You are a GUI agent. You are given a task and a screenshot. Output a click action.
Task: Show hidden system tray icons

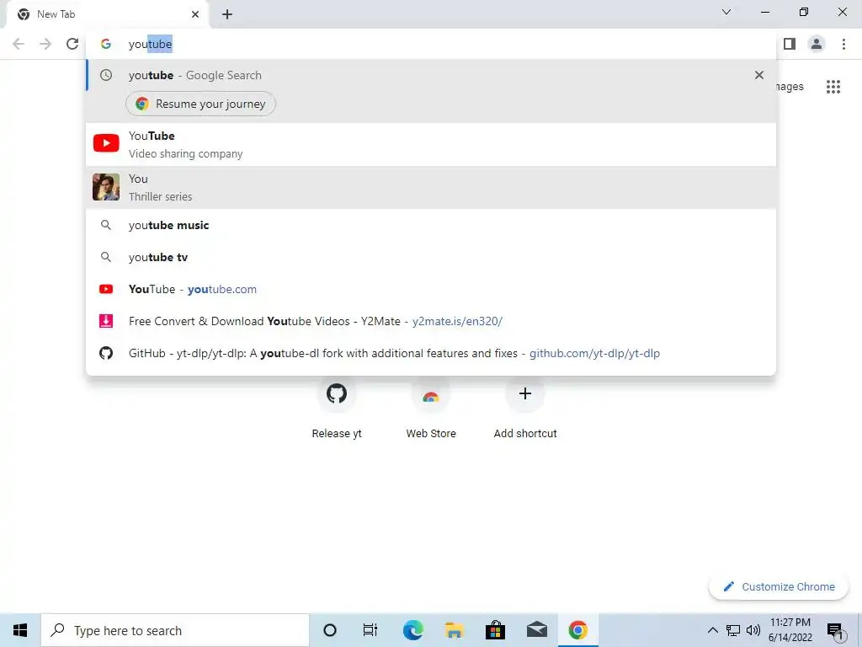712,630
